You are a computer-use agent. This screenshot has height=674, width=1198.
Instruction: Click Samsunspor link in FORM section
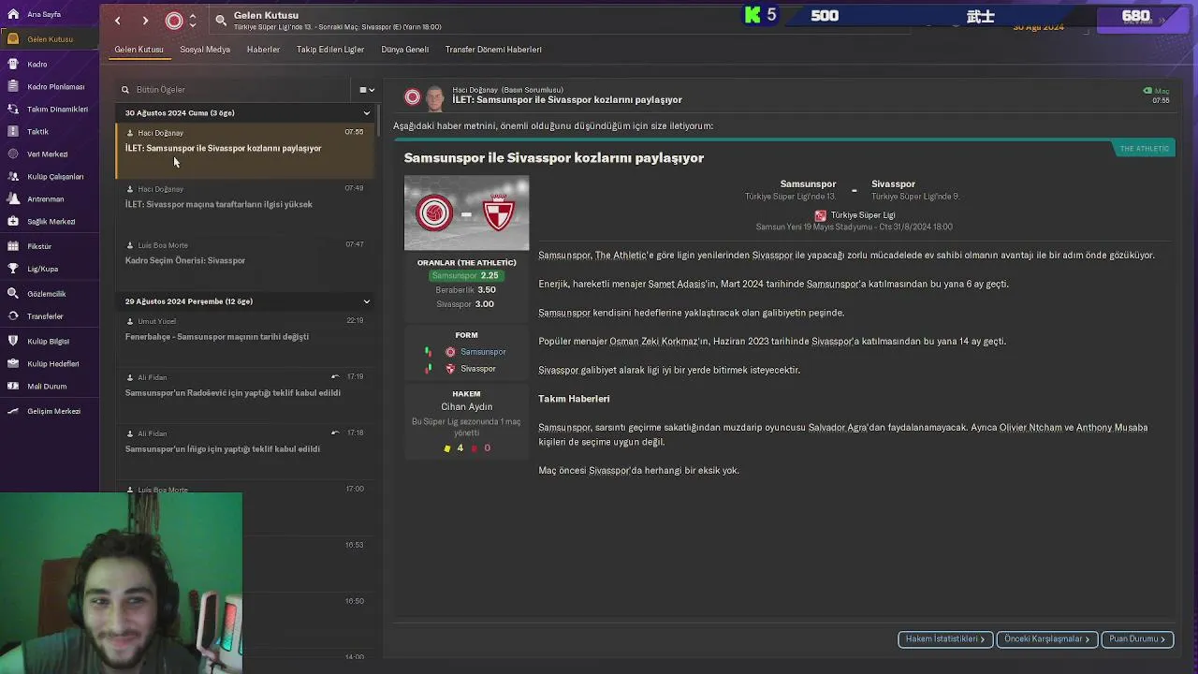(483, 352)
